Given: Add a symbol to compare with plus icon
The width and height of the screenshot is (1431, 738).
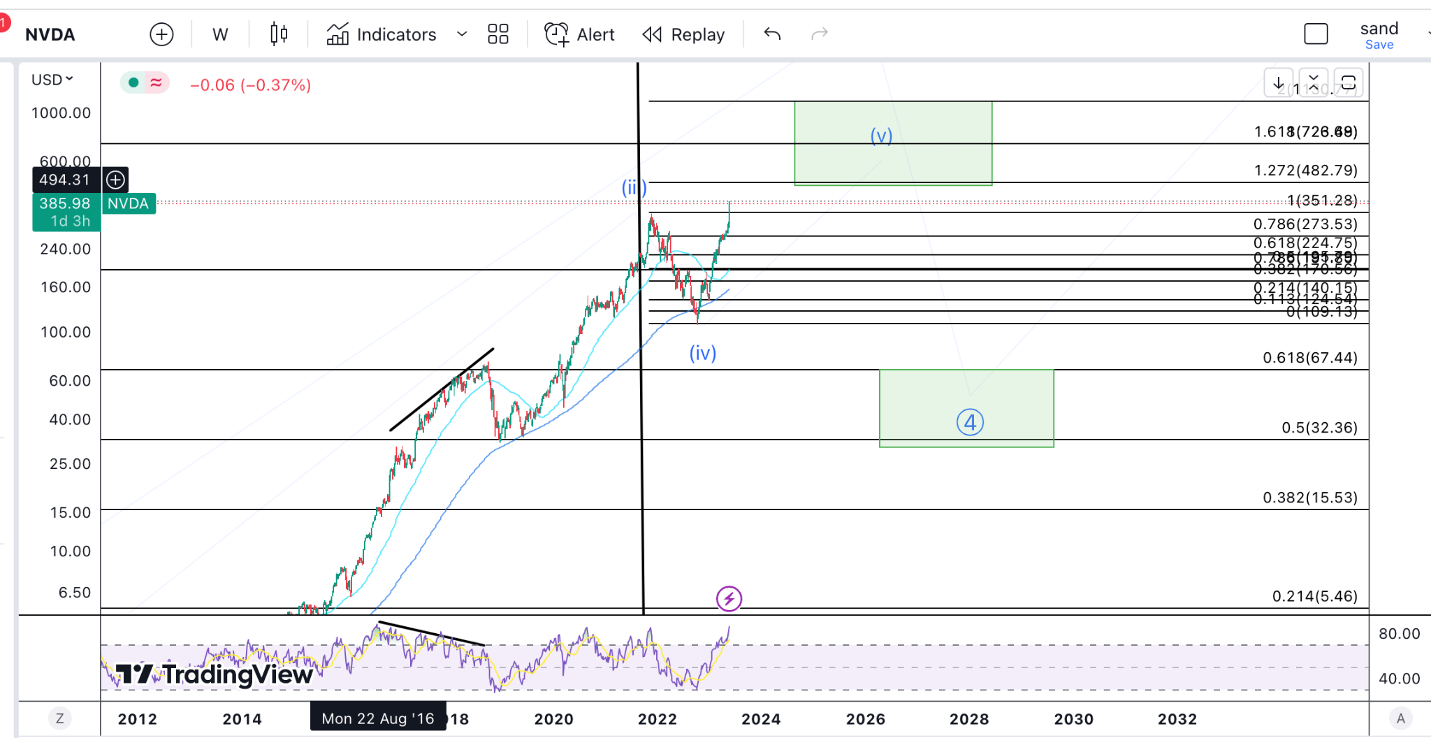Looking at the screenshot, I should pos(161,34).
